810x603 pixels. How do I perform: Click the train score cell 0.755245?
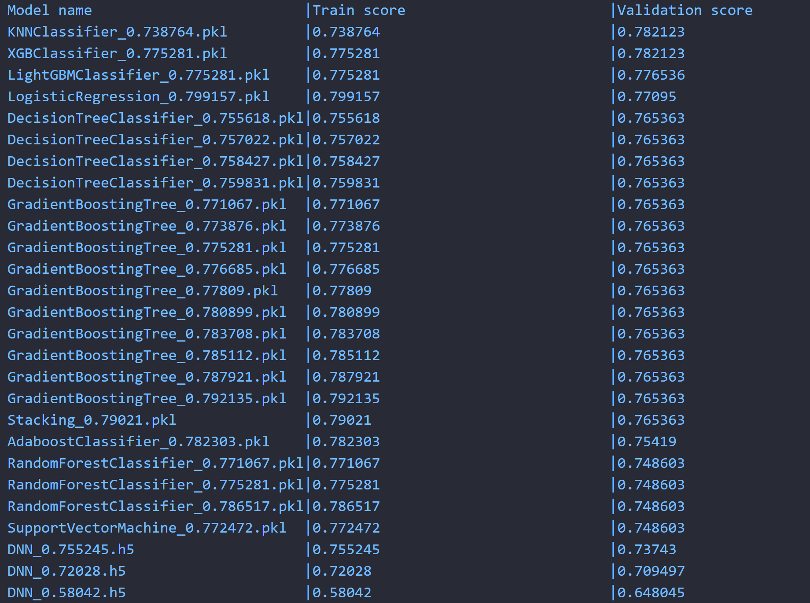(346, 550)
